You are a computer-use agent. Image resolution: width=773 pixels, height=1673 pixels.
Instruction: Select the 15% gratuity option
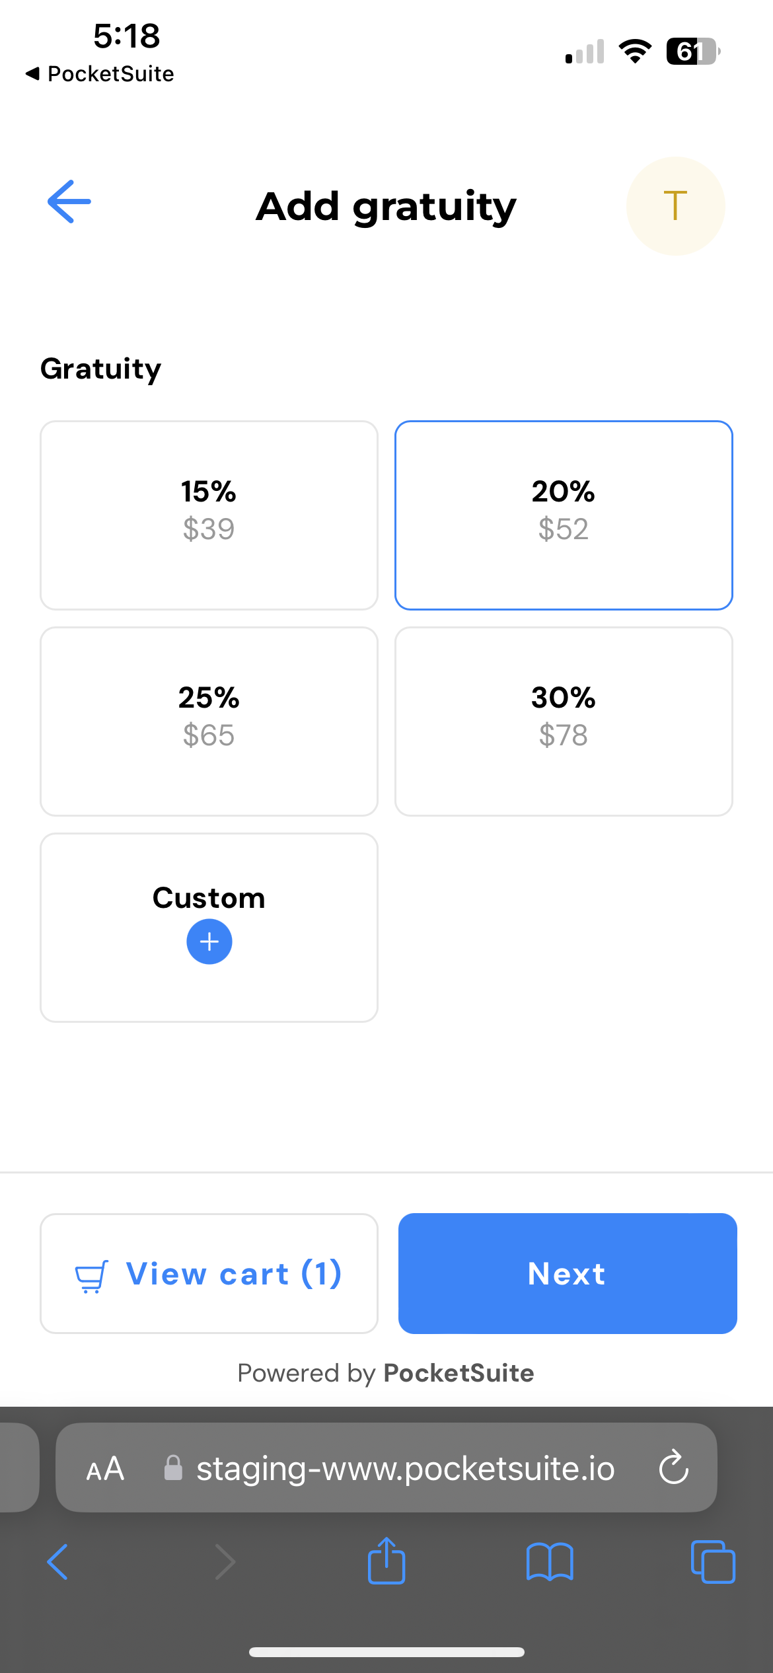(209, 515)
